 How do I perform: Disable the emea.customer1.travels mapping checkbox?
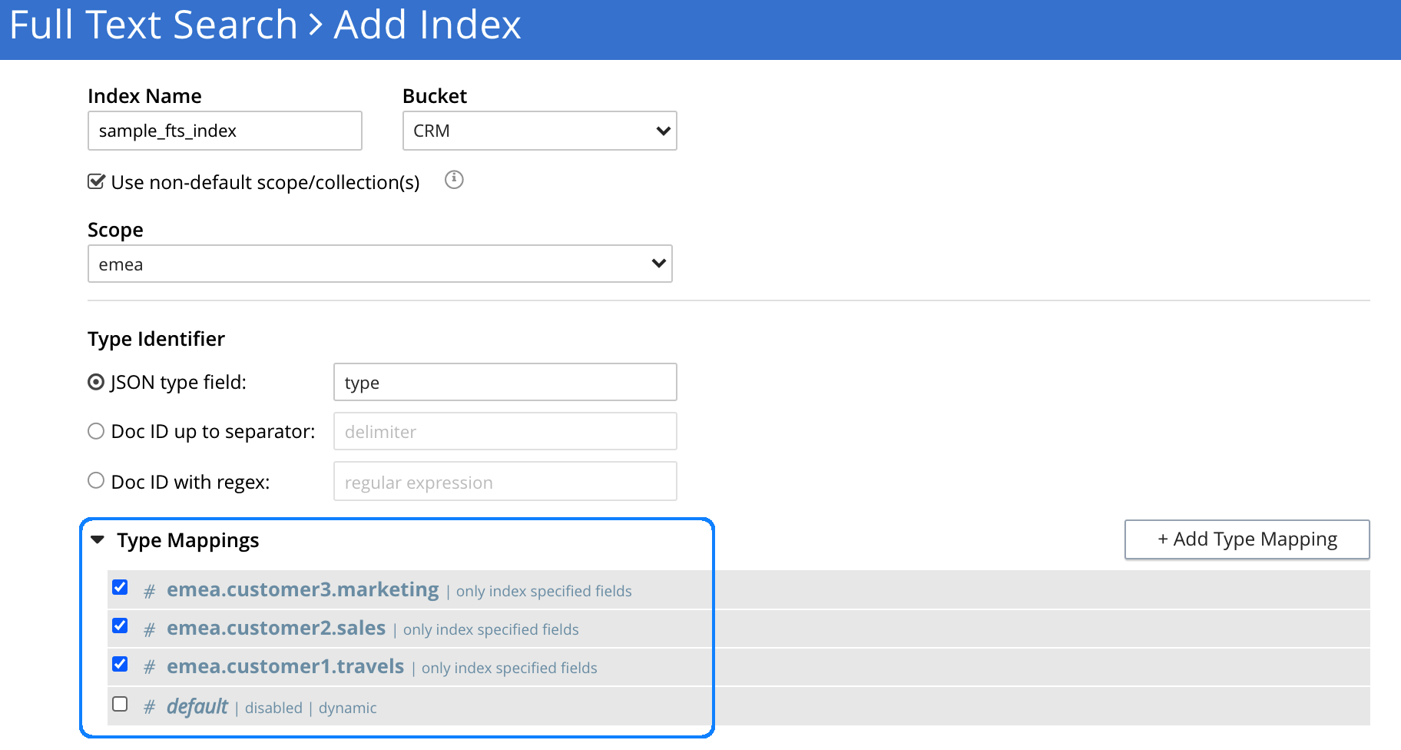[x=120, y=665]
